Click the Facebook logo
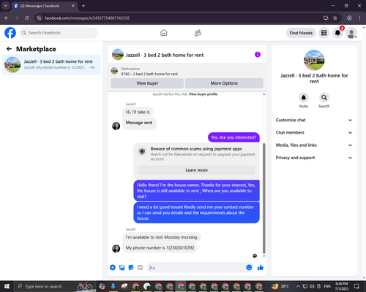 (x=10, y=33)
